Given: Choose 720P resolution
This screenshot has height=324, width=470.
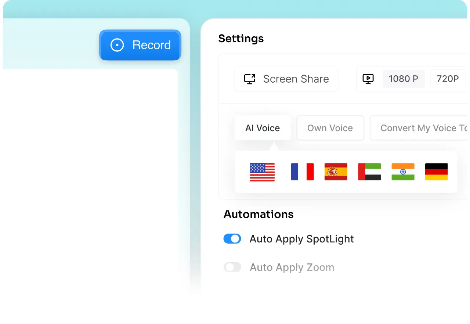Looking at the screenshot, I should click(448, 79).
